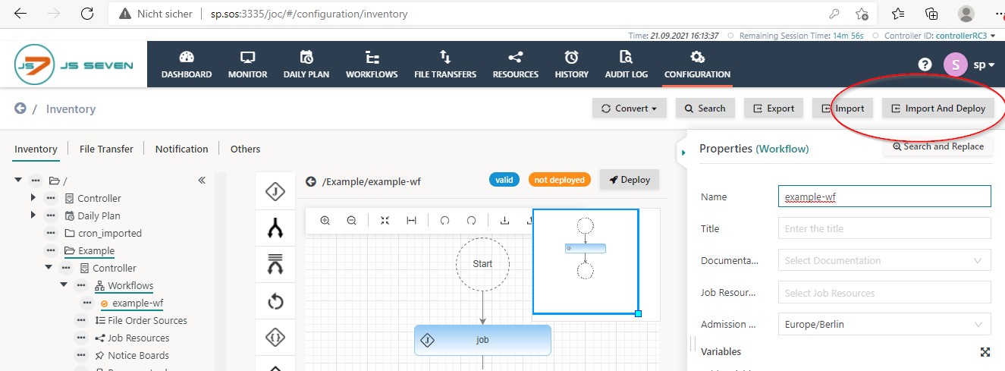Screen dimensions: 1005x371
Task: Reload the browser page
Action: tap(87, 14)
